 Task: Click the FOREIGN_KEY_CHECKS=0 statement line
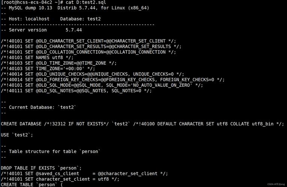tap(113, 80)
